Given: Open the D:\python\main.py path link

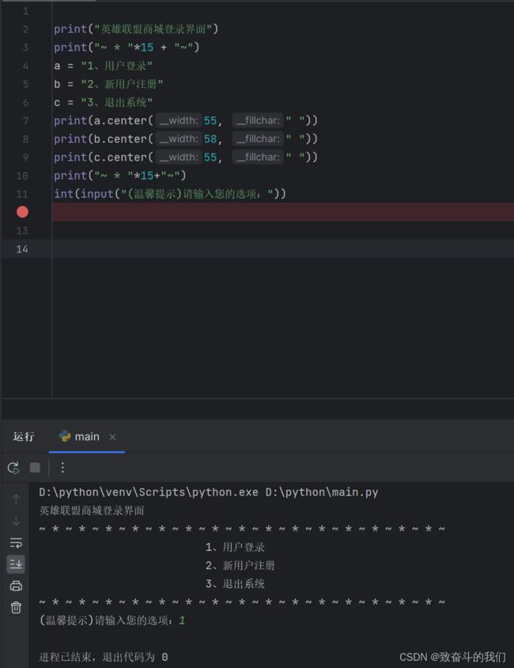Looking at the screenshot, I should [x=322, y=492].
